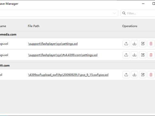Click the Operations column header
This screenshot has width=155, height=116.
[130, 26]
